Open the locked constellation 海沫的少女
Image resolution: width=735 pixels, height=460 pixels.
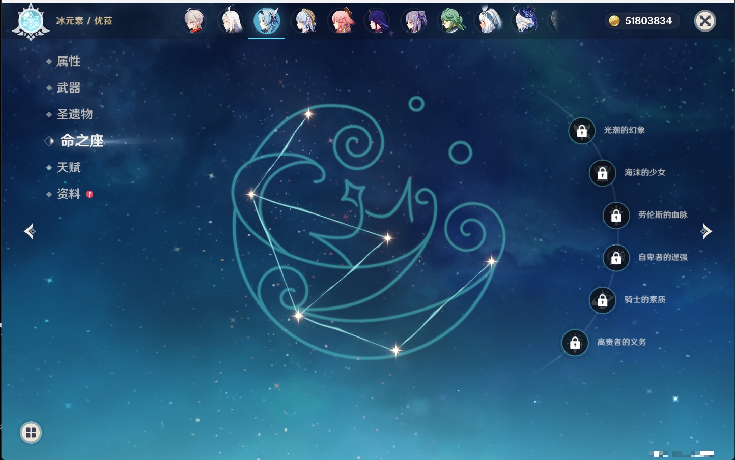tap(602, 173)
